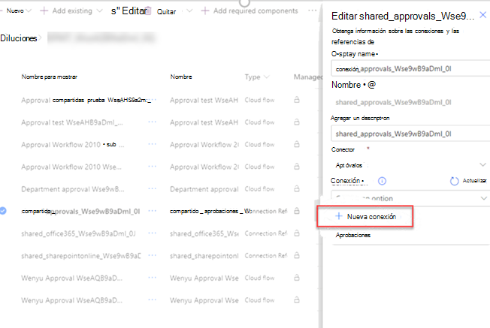Click the Actualizar refresh icon
This screenshot has width=490, height=328.
point(455,181)
